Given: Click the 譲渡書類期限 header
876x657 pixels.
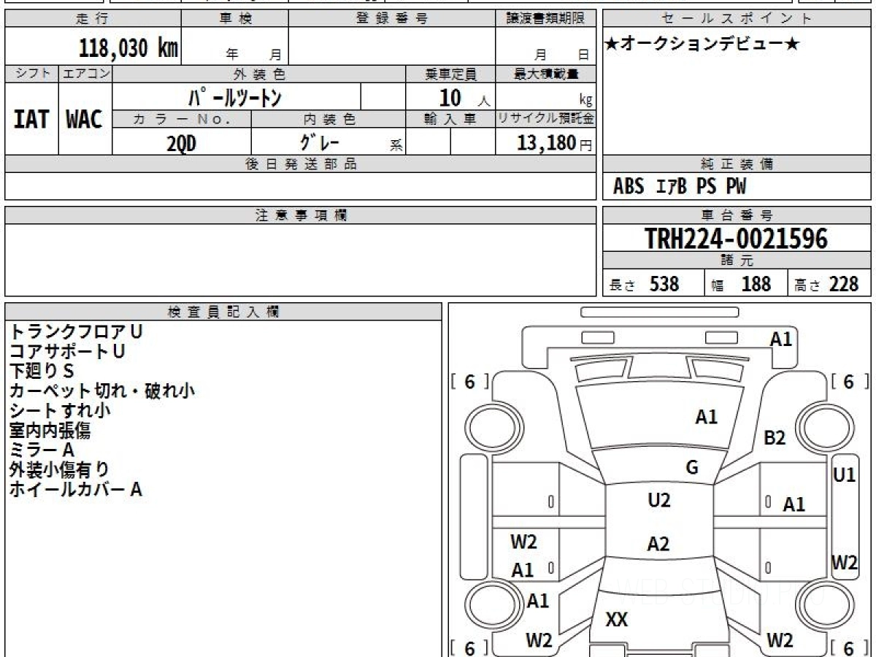Looking at the screenshot, I should point(545,19).
